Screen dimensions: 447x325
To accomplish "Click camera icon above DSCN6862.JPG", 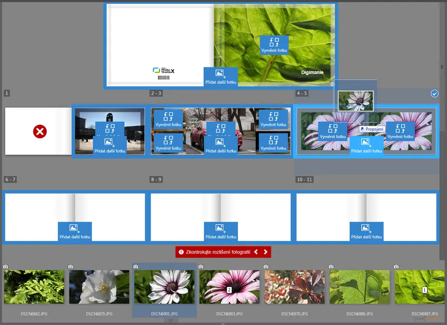I will click(6, 267).
